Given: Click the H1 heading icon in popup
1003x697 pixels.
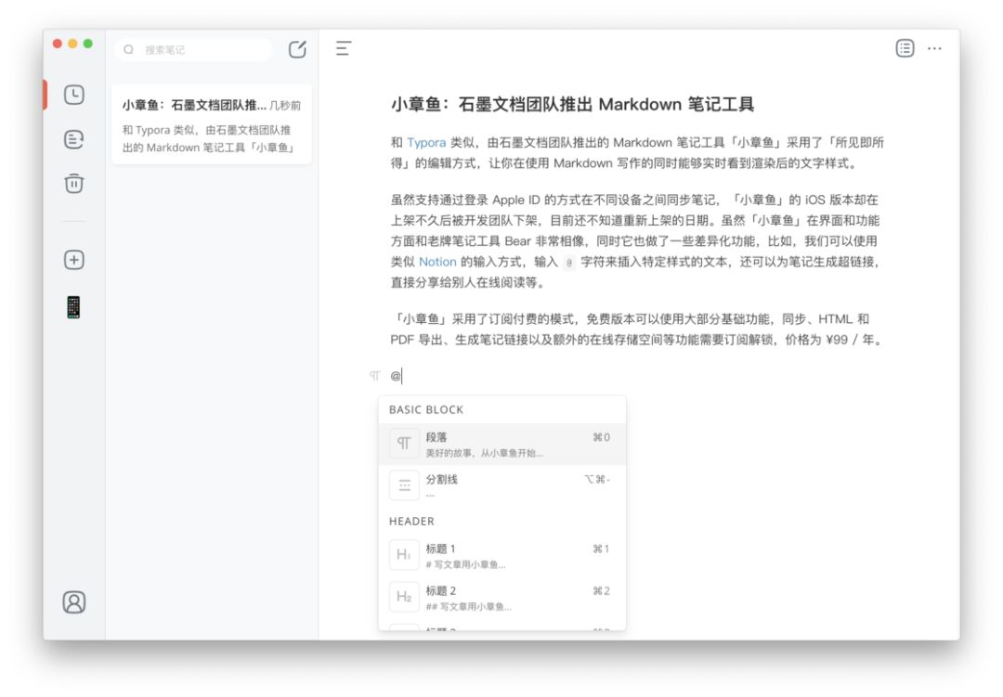Looking at the screenshot, I should point(404,555).
